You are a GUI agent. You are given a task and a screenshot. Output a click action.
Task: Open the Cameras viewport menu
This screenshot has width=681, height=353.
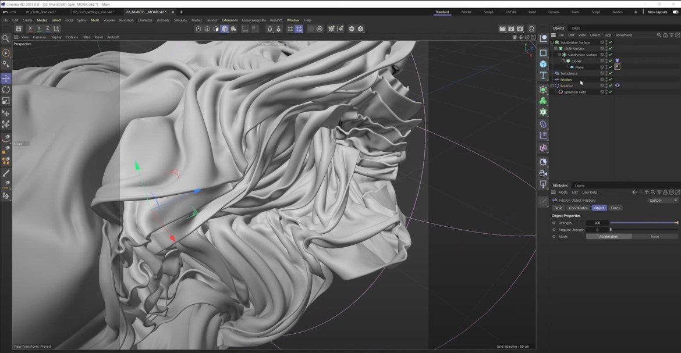click(39, 37)
